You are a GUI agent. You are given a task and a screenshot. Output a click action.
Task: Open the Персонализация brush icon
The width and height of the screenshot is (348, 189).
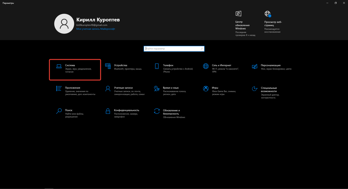[x=255, y=67]
